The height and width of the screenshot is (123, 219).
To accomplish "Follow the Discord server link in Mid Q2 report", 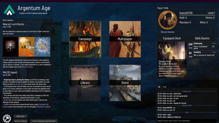I will [x=17, y=84].
